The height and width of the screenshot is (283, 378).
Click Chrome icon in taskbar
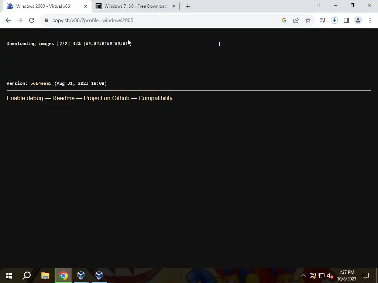pos(63,276)
